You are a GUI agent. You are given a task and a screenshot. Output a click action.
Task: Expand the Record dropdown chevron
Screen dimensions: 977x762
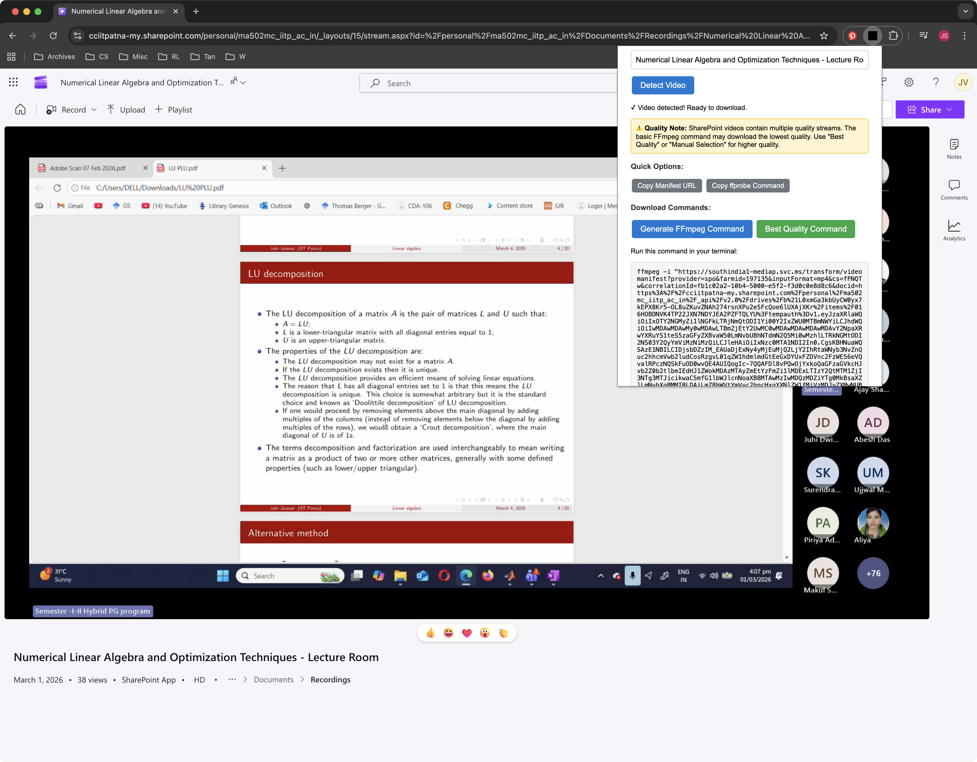(x=94, y=110)
